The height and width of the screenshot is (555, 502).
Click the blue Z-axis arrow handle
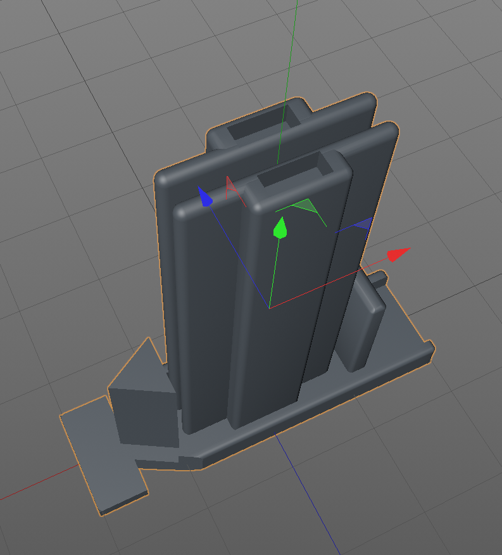(205, 197)
